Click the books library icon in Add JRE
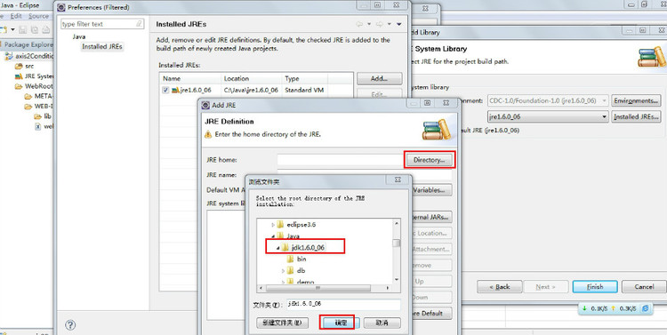The width and height of the screenshot is (667, 335). (x=437, y=129)
